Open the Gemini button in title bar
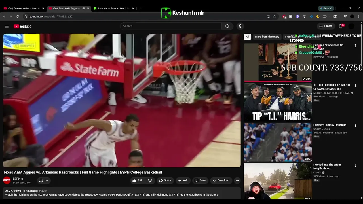This screenshot has width=363, height=204. point(326,8)
